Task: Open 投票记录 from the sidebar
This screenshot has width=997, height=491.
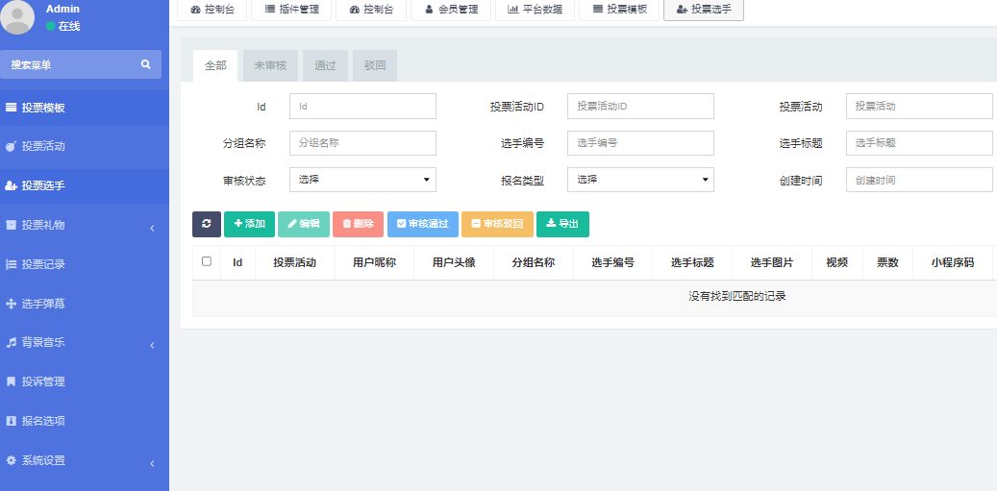Action: point(43,264)
